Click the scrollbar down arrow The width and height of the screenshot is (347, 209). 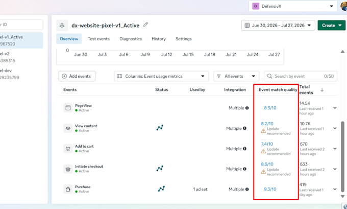[342, 196]
